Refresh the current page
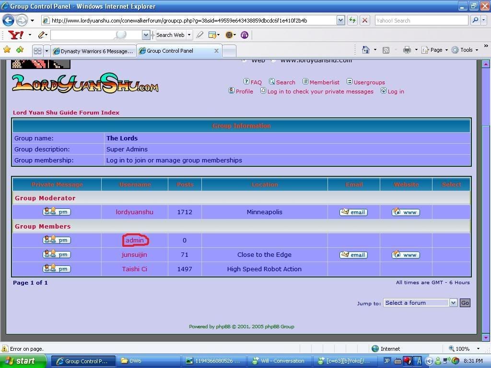491x368 pixels. pyautogui.click(x=352, y=20)
